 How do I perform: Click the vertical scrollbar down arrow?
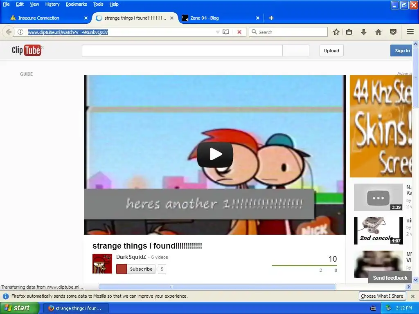click(416, 280)
